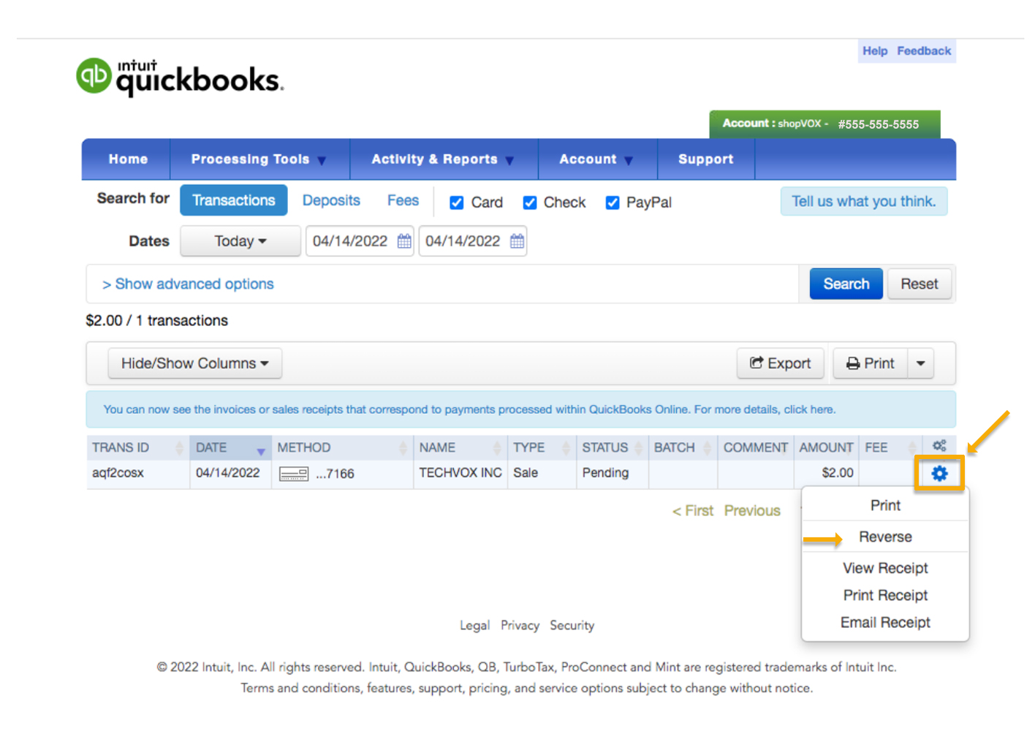Screen dimensions: 1035x731
Task: Uncheck the Check checkbox
Action: (x=530, y=202)
